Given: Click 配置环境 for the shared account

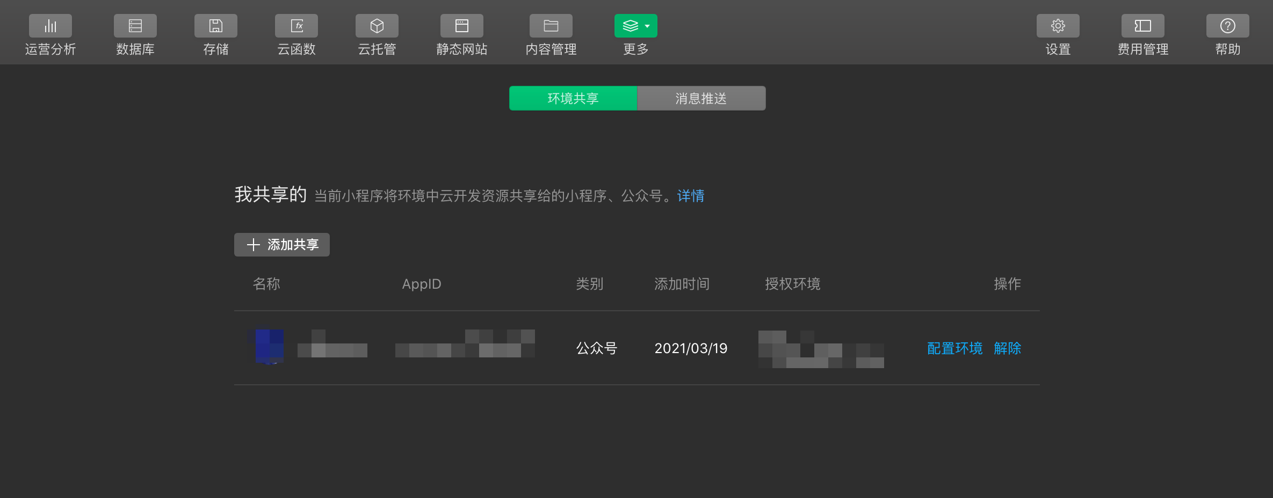Looking at the screenshot, I should pyautogui.click(x=954, y=348).
